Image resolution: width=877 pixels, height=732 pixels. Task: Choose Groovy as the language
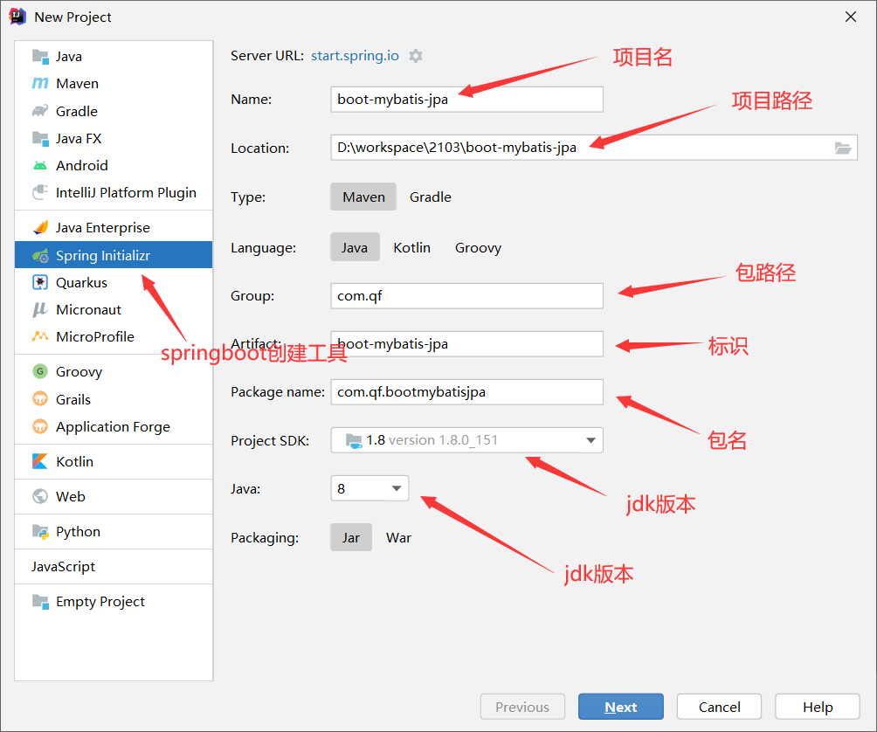tap(478, 247)
